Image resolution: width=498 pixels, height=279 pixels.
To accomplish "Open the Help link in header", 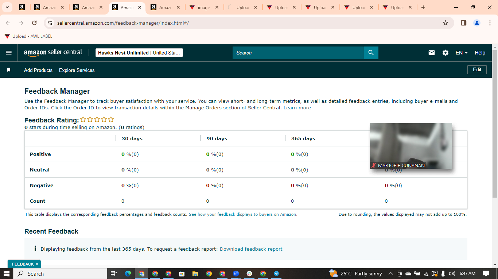I will [x=480, y=53].
